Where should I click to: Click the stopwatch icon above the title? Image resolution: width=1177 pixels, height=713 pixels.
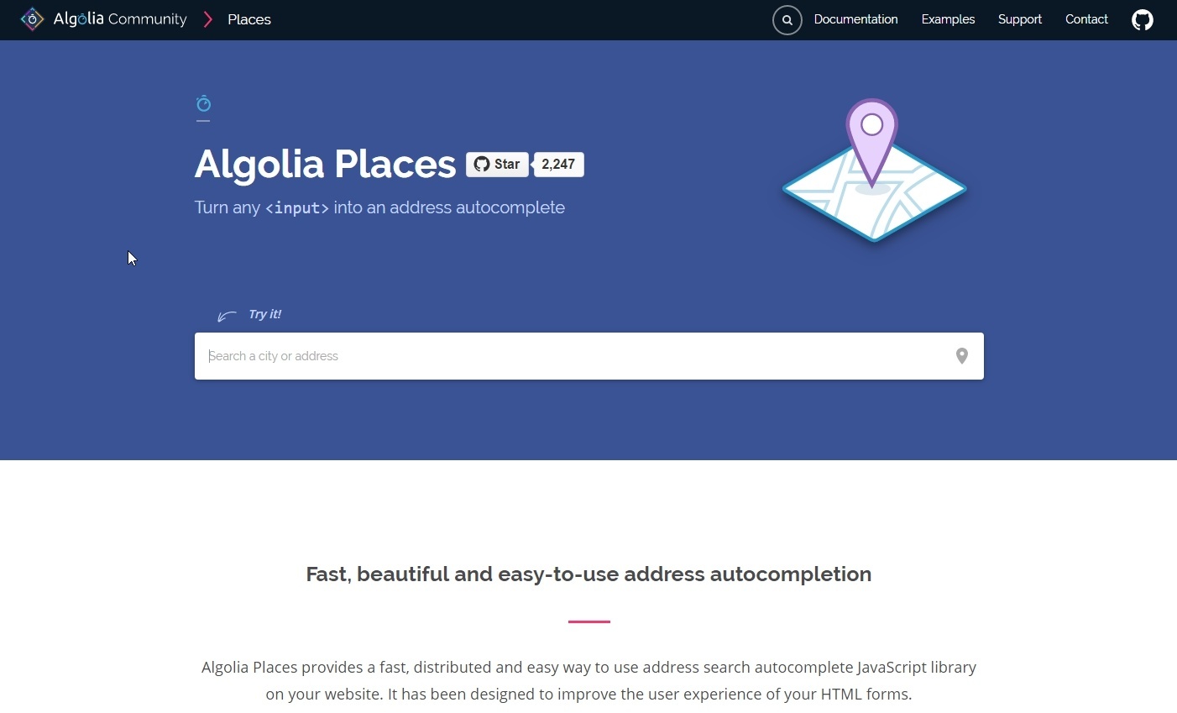[x=203, y=104]
